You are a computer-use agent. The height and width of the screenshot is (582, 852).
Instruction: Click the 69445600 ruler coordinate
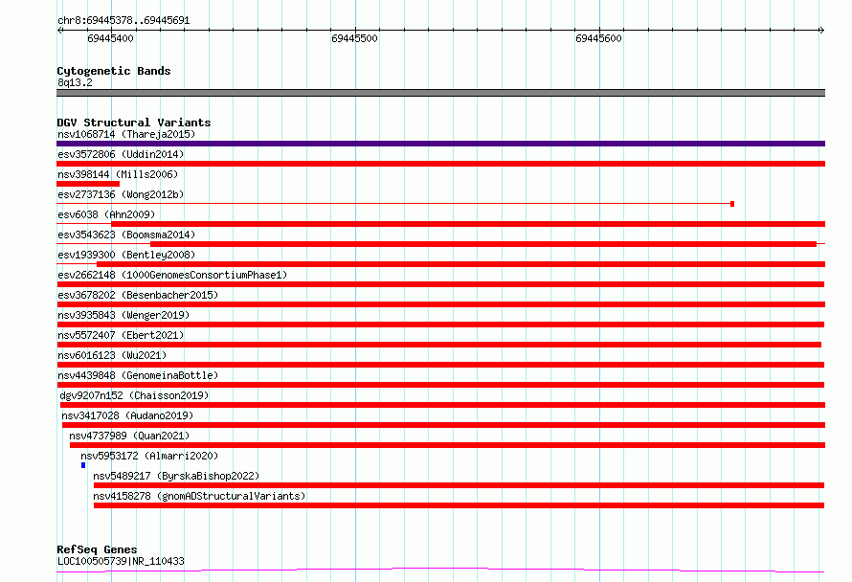pos(598,38)
